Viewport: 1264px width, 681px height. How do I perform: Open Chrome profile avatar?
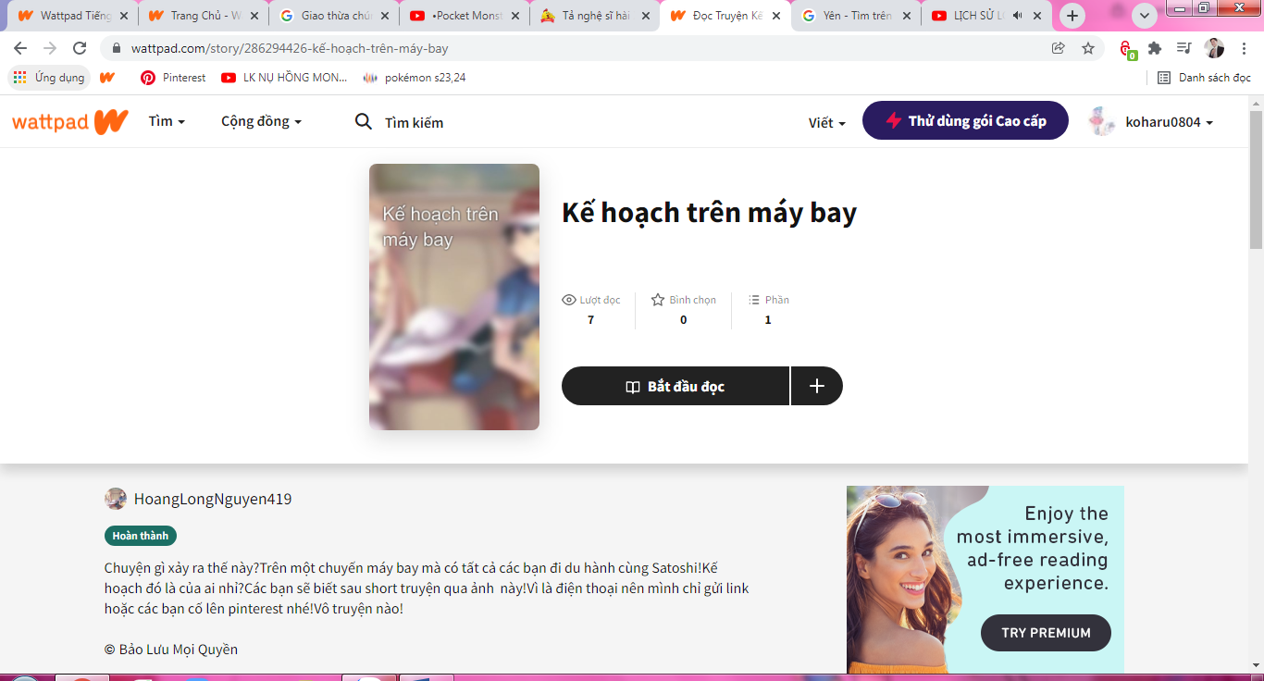tap(1214, 48)
